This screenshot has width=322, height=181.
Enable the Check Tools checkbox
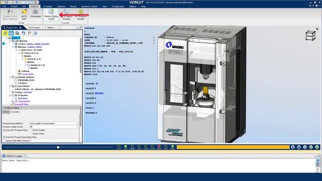[x=31, y=134]
